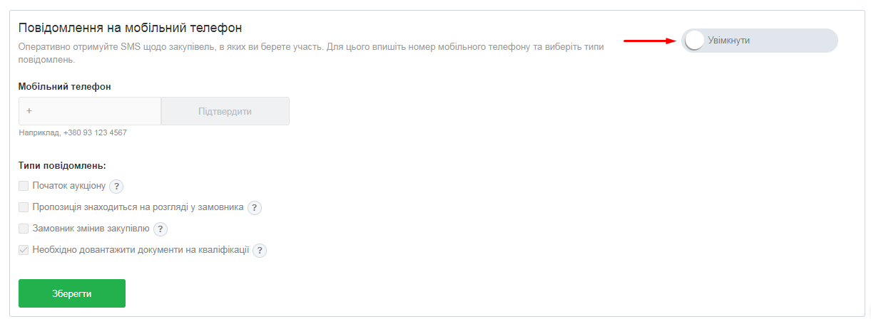Click the Типи повідомлень section label

click(62, 166)
